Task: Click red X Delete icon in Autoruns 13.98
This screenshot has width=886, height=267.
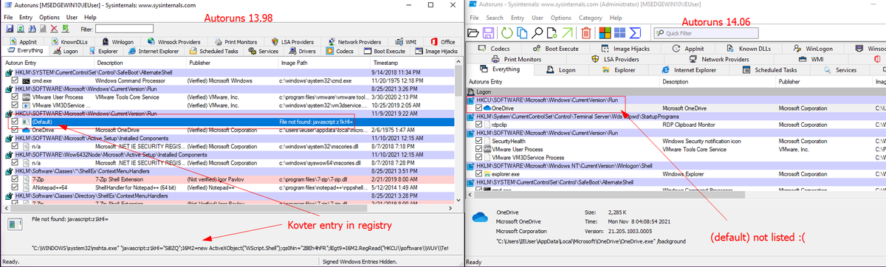Action: 53,29
